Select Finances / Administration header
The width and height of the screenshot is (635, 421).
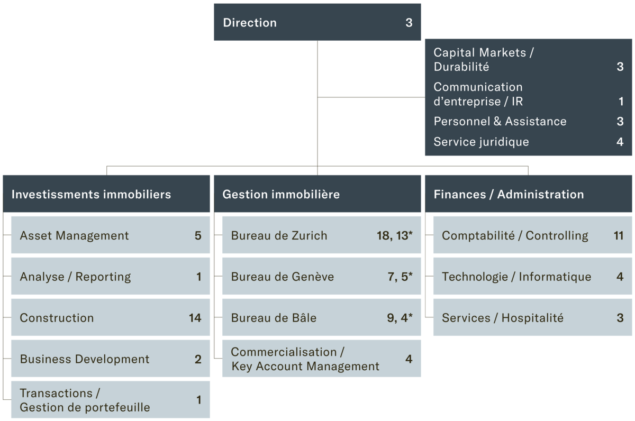click(528, 194)
